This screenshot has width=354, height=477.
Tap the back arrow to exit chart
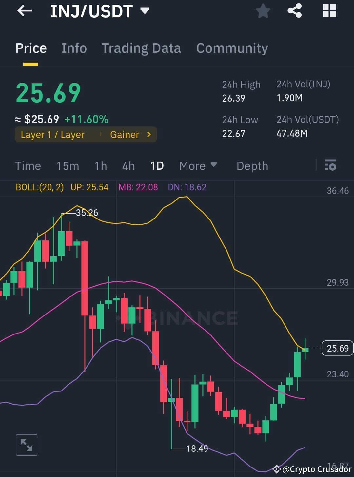point(25,11)
